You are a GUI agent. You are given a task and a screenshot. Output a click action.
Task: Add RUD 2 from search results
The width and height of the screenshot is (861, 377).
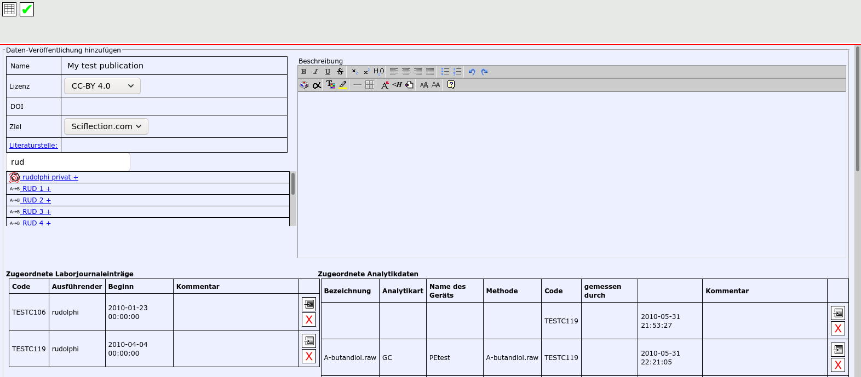click(x=36, y=200)
